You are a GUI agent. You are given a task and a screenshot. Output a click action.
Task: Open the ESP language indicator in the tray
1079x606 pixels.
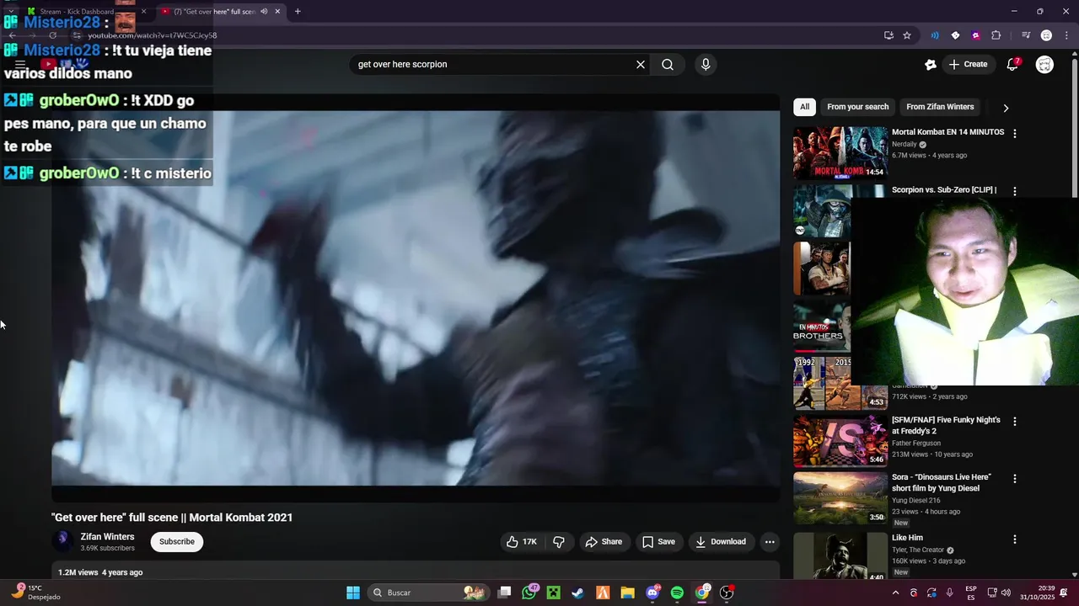971,593
